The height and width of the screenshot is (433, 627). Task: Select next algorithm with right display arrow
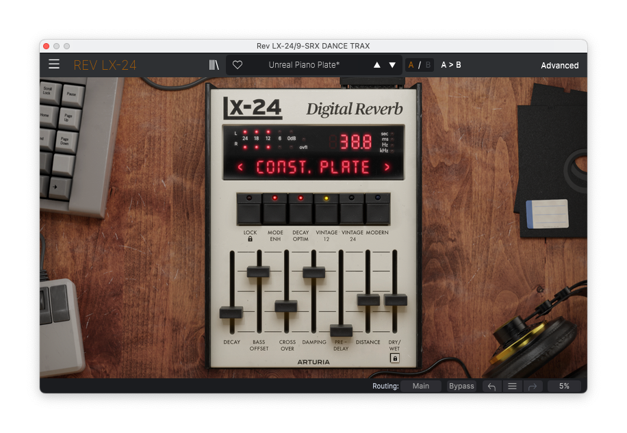click(x=387, y=167)
